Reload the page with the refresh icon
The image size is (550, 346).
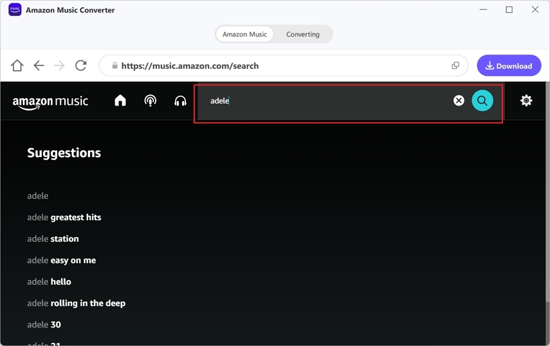coord(80,66)
